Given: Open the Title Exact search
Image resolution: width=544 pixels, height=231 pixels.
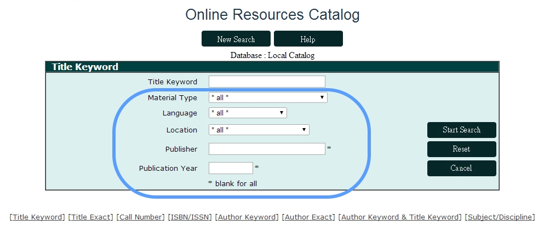Looking at the screenshot, I should tap(92, 217).
